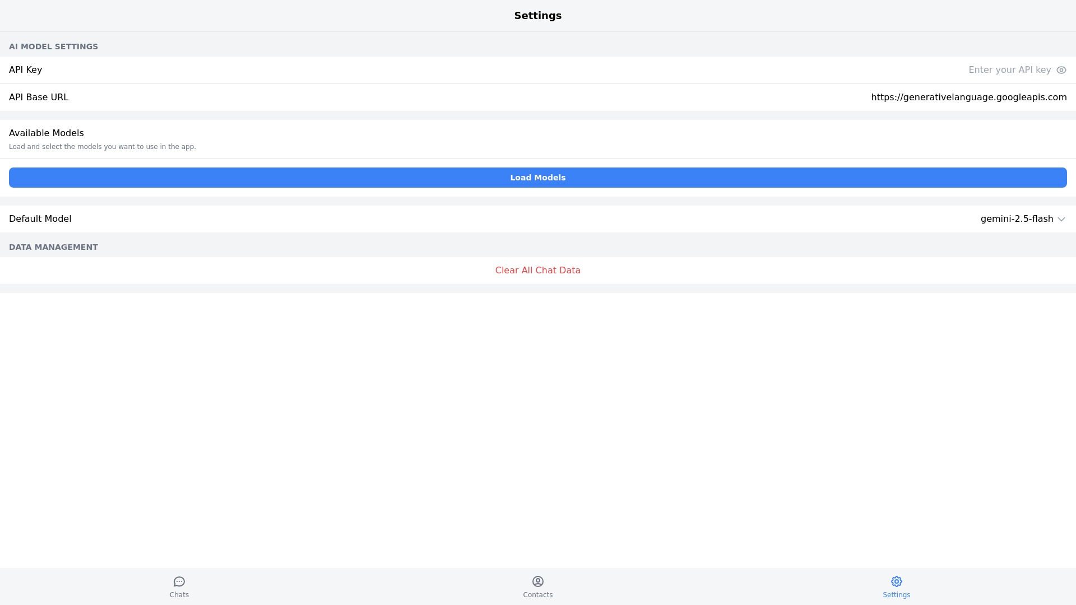Click the Settings page title
Screen dimensions: 1076x605
coord(538,16)
